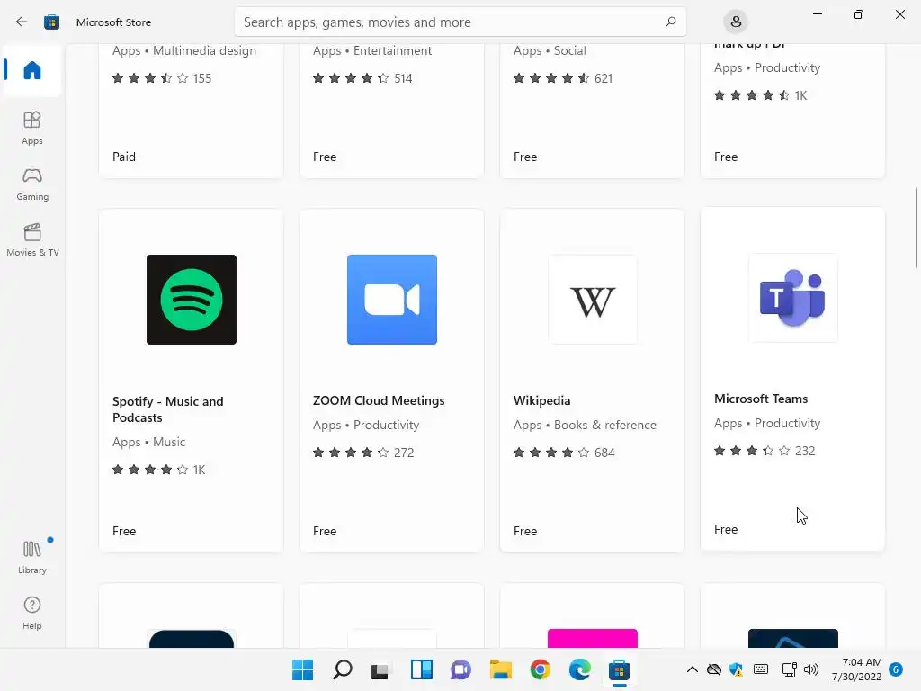Screen dimensions: 921x691
Task: Open Library in sidebar
Action: click(32, 558)
